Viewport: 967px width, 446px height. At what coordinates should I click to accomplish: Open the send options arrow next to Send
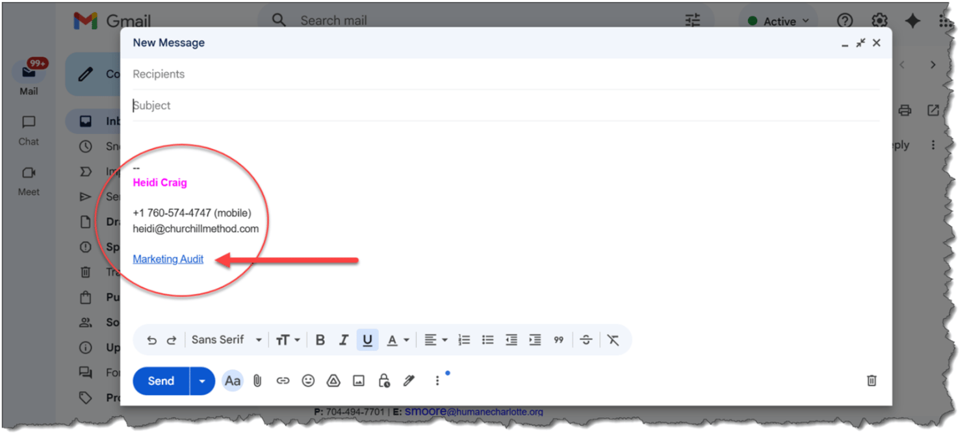tap(202, 381)
